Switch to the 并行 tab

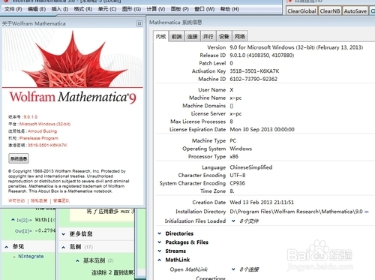208,37
